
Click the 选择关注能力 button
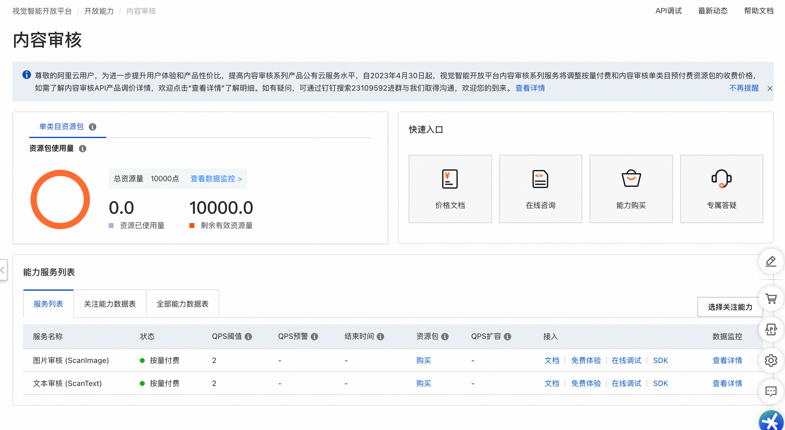tap(730, 307)
